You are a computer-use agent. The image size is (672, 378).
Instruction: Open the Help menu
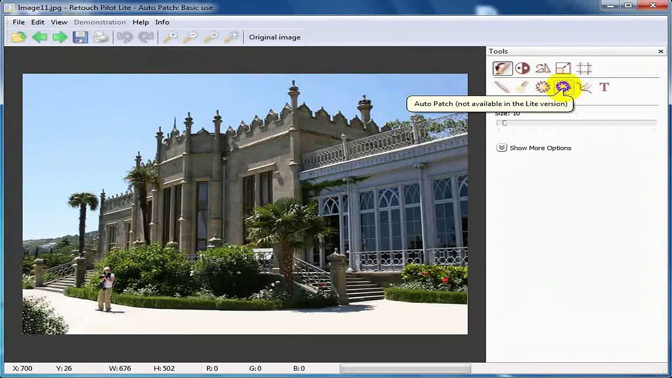pyautogui.click(x=141, y=22)
